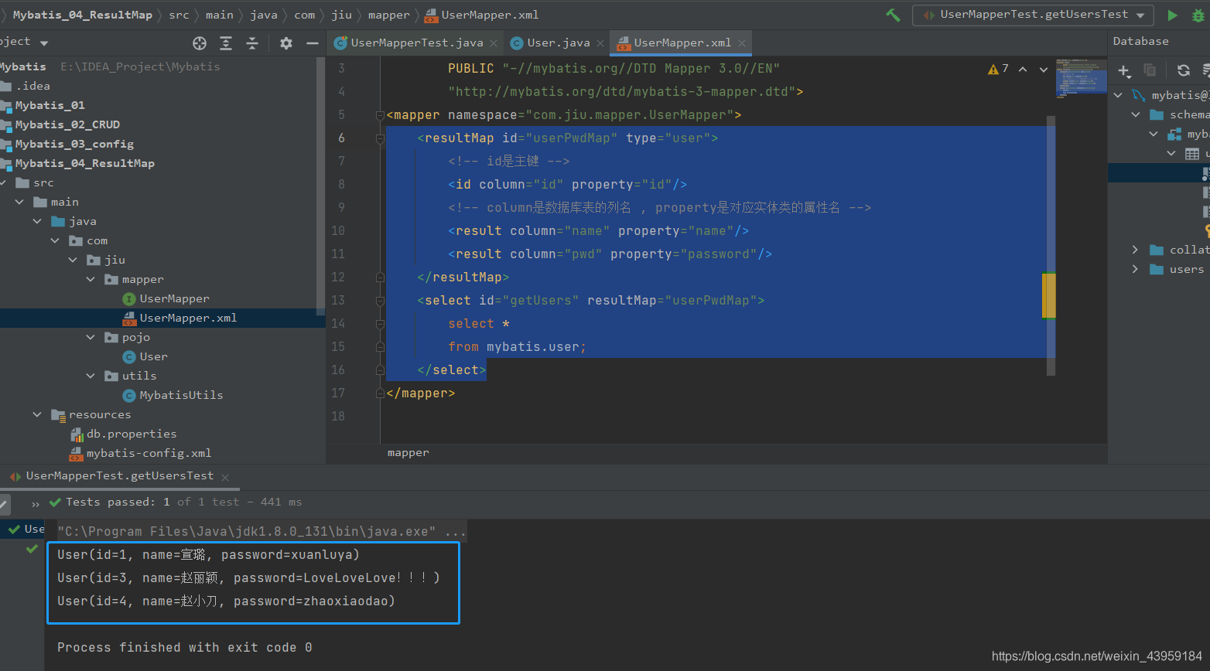Click fold toggle at resultMap line 6
1210x671 pixels.
380,138
